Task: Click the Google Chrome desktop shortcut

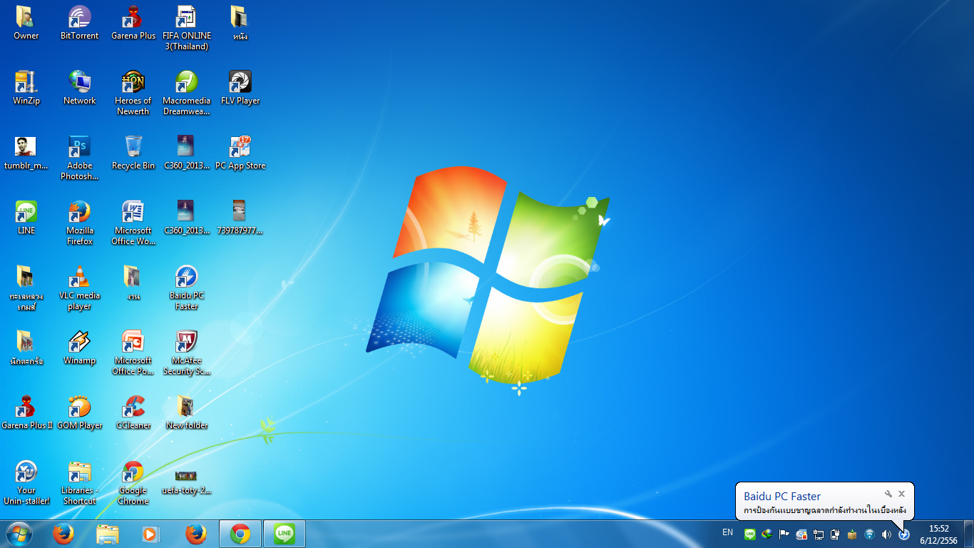Action: (133, 482)
